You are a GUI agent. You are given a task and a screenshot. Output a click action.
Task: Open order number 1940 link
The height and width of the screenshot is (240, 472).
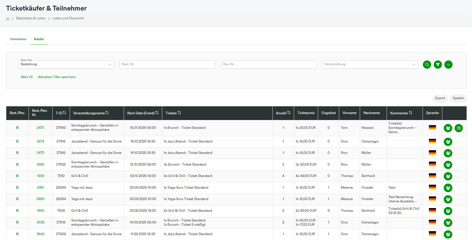coord(41,211)
